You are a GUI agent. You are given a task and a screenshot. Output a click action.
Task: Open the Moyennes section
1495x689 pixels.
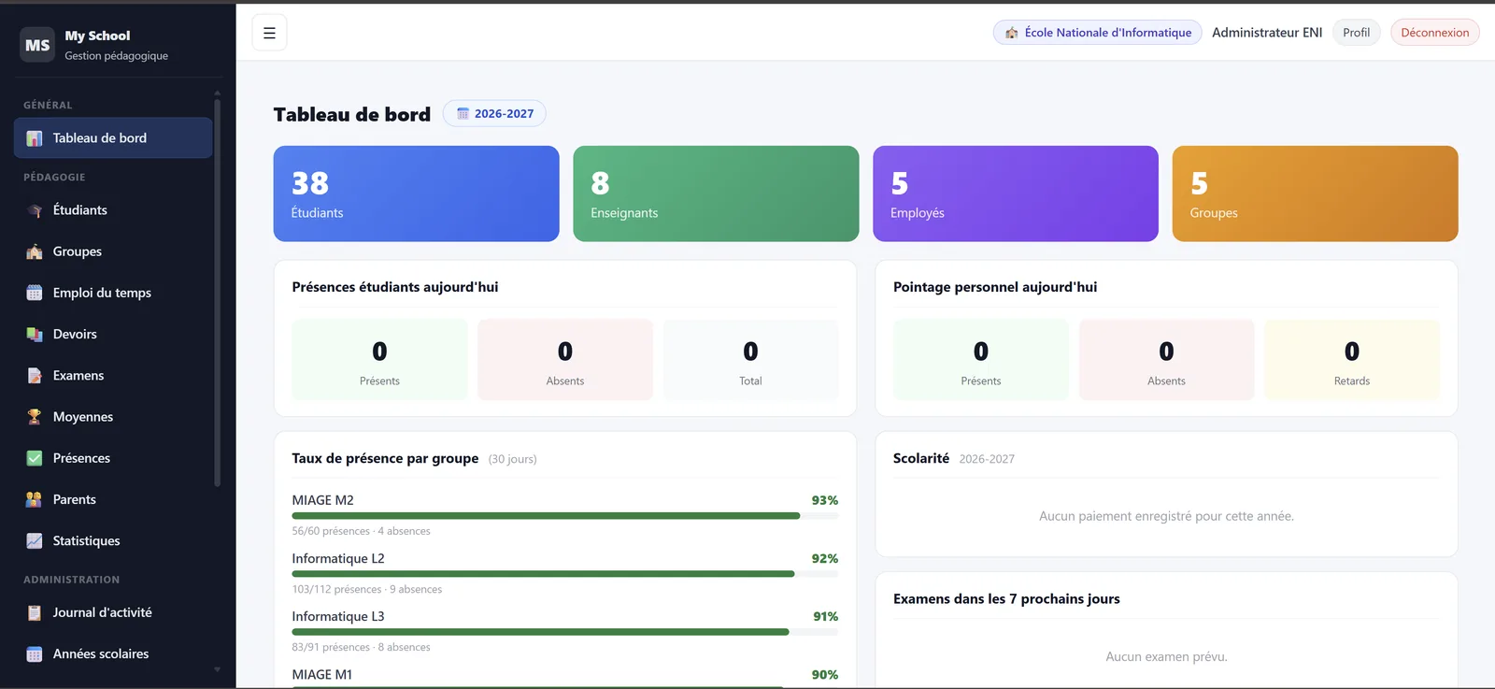point(113,417)
